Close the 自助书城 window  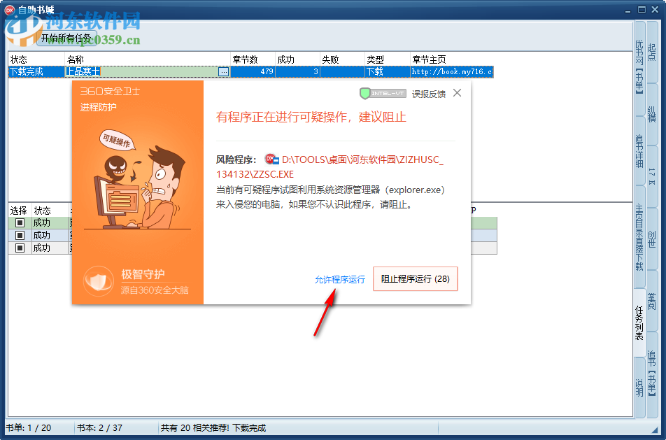(656, 10)
